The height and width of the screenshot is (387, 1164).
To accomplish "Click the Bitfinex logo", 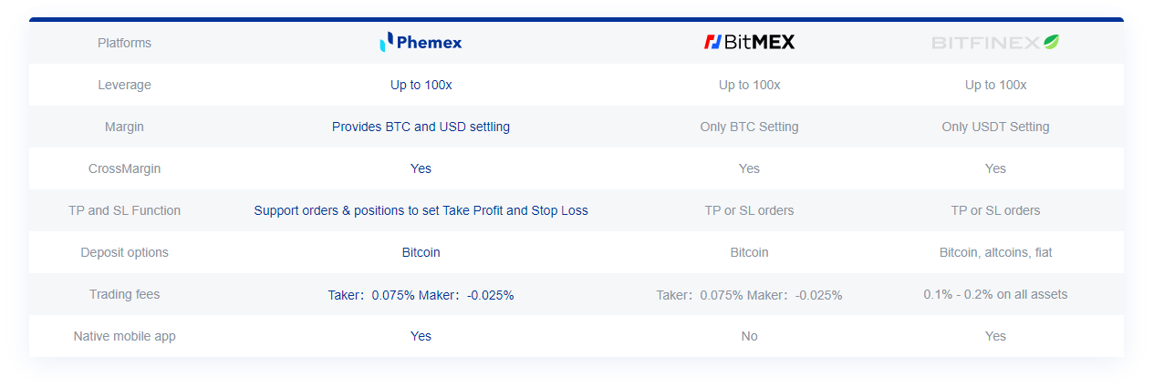I will tap(995, 42).
